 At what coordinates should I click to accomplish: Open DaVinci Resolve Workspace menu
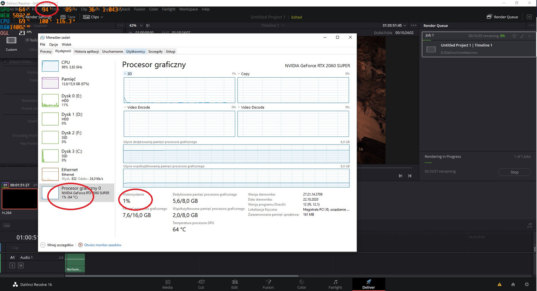188,9
